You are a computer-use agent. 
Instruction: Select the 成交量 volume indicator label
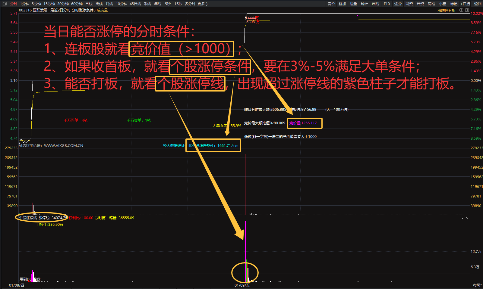point(102,10)
